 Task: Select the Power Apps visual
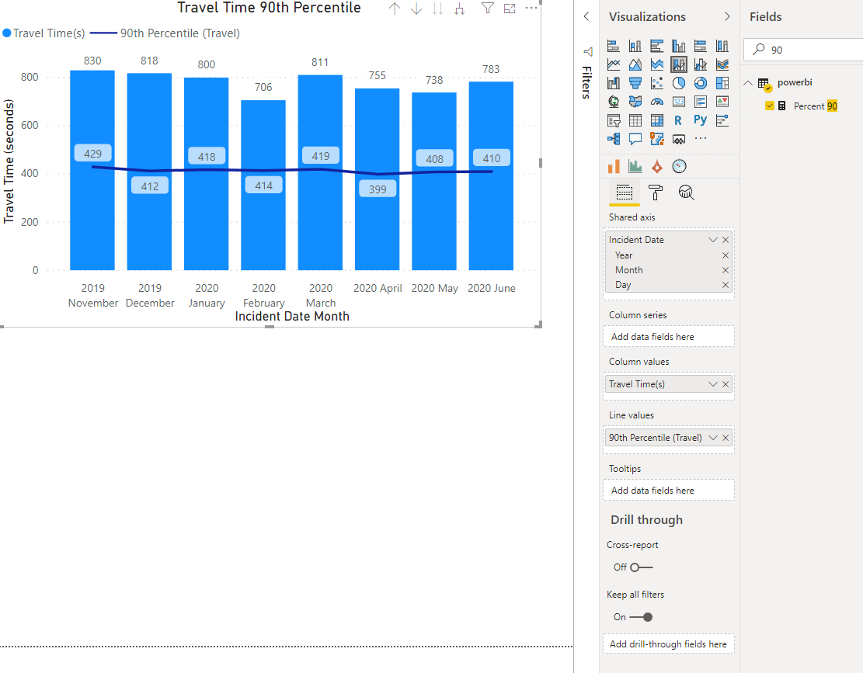[679, 138]
